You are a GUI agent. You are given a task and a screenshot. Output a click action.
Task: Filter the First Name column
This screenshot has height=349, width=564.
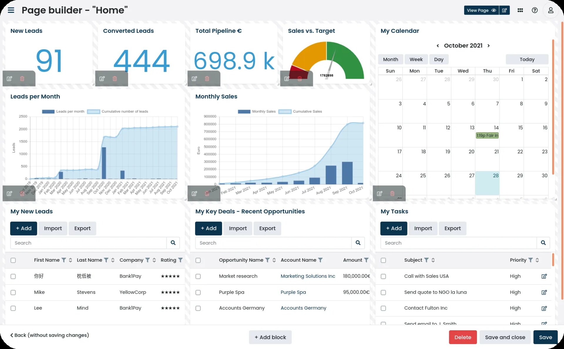click(x=63, y=260)
